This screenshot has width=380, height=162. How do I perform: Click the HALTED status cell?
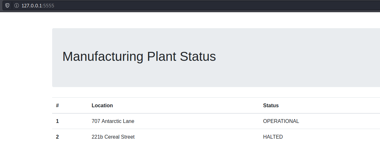pyautogui.click(x=273, y=137)
